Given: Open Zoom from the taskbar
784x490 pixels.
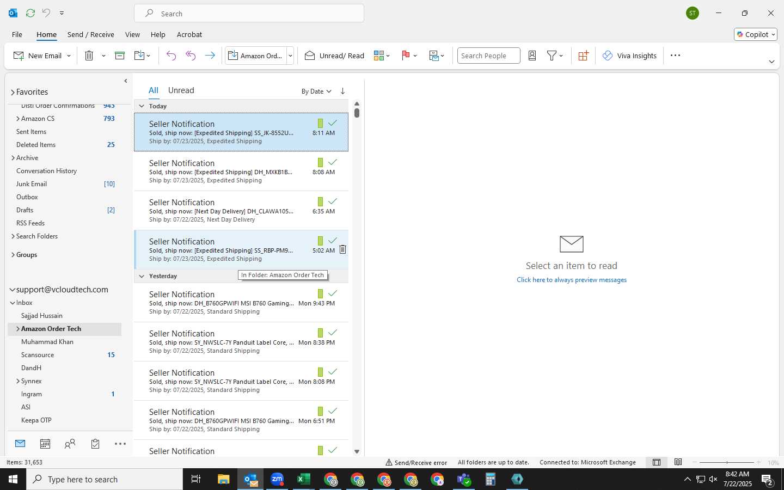Looking at the screenshot, I should (277, 479).
